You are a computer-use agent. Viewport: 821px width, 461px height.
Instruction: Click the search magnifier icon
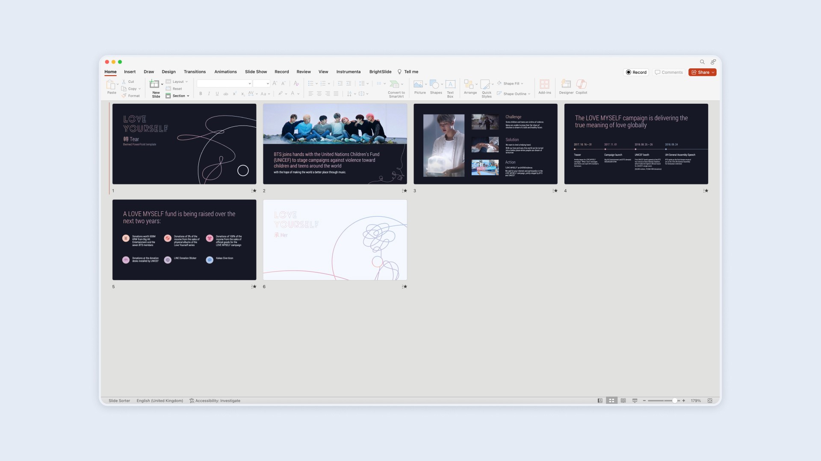(x=702, y=62)
